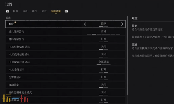The width and height of the screenshot is (174, 104).
Task: Click the text 适合不熟悉动作游戏的玩家
Action: 147,29
